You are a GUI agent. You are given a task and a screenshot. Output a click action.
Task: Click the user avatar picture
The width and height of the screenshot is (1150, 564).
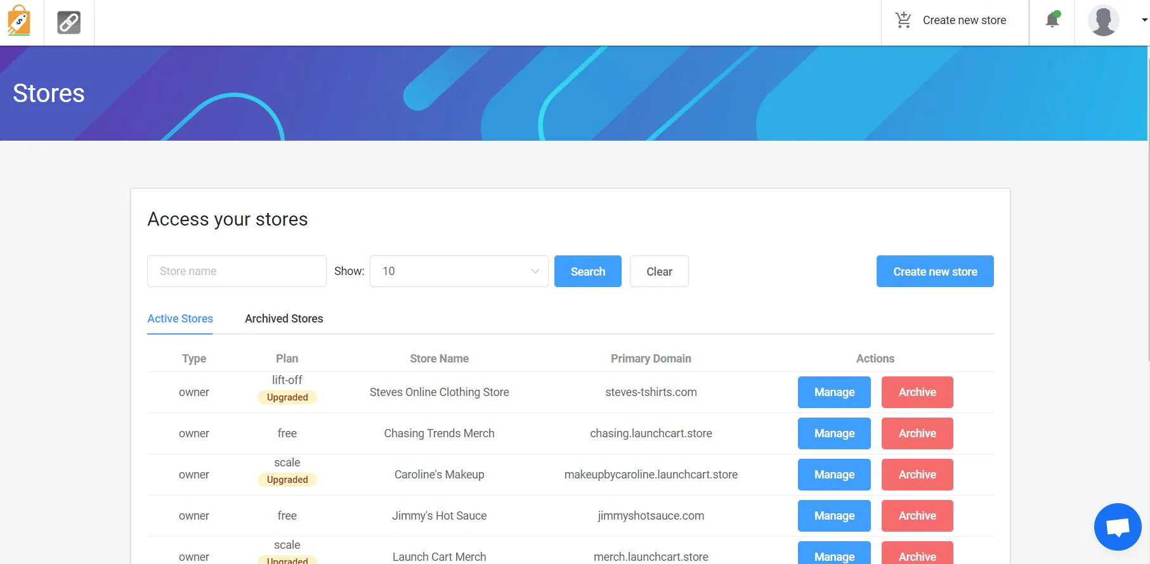click(x=1103, y=20)
